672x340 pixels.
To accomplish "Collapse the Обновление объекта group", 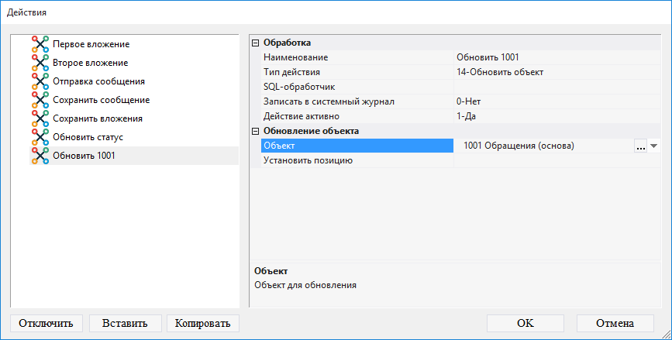I will (x=256, y=132).
